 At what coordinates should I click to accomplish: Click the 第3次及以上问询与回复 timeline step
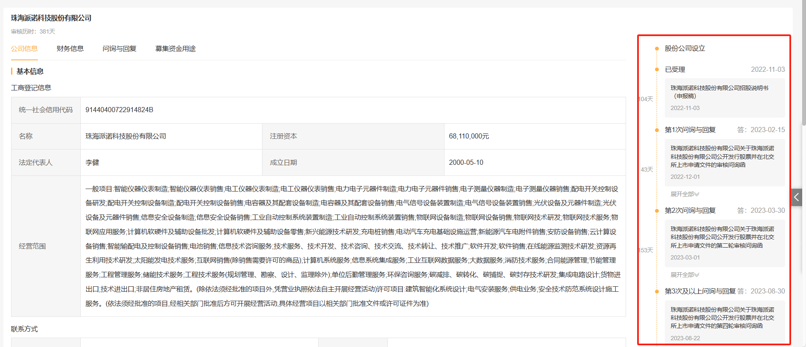700,291
